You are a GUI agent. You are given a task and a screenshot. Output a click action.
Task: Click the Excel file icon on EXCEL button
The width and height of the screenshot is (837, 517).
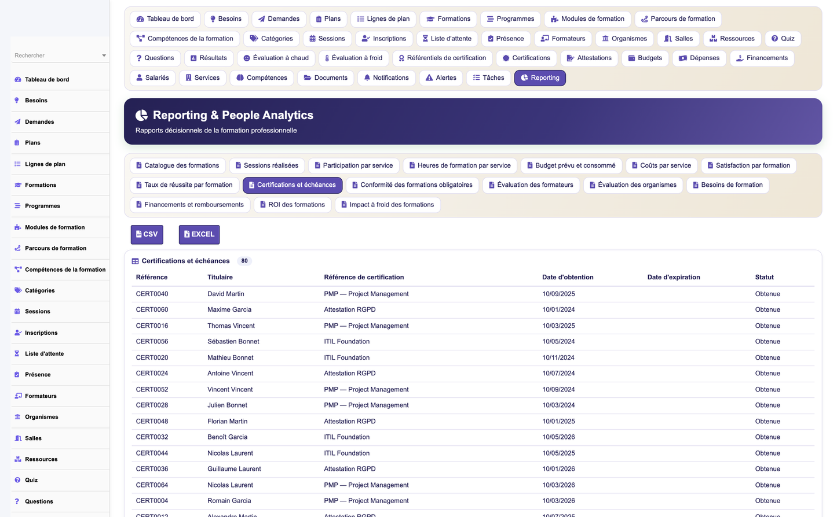(187, 234)
